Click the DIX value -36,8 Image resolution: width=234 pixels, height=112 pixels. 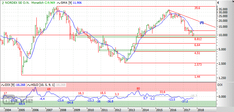[110, 101]
